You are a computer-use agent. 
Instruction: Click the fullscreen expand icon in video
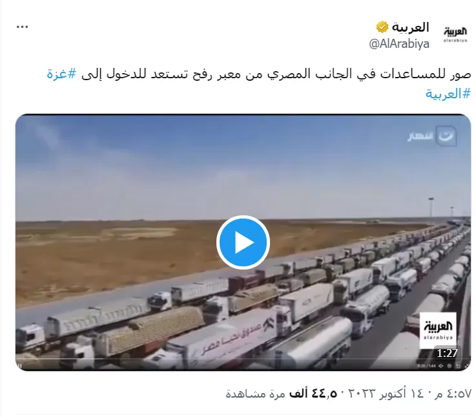(x=467, y=366)
